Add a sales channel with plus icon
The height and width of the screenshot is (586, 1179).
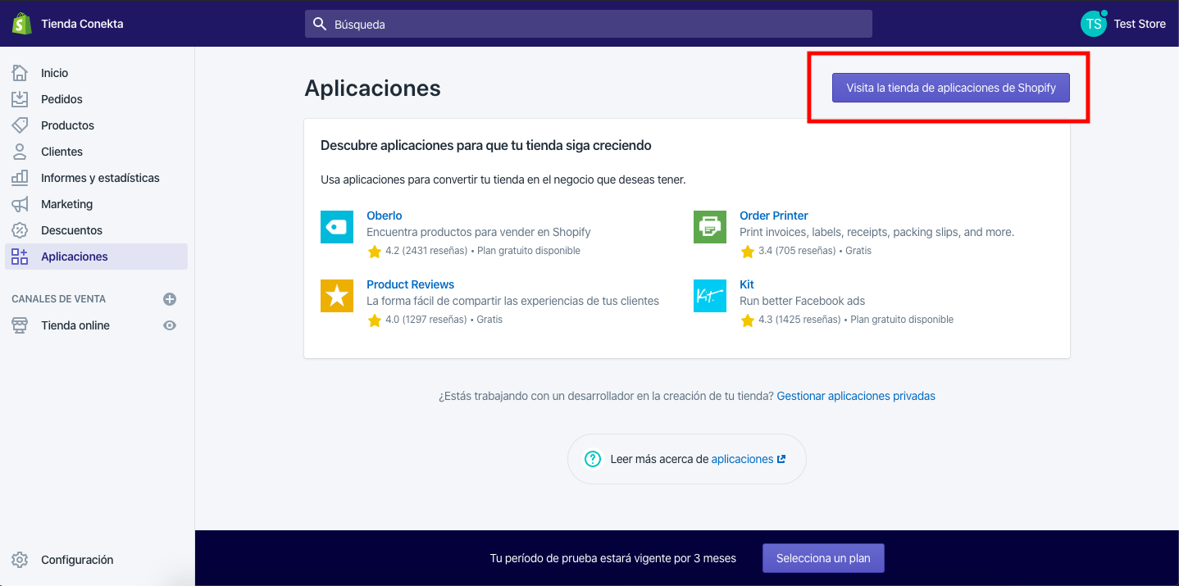170,299
